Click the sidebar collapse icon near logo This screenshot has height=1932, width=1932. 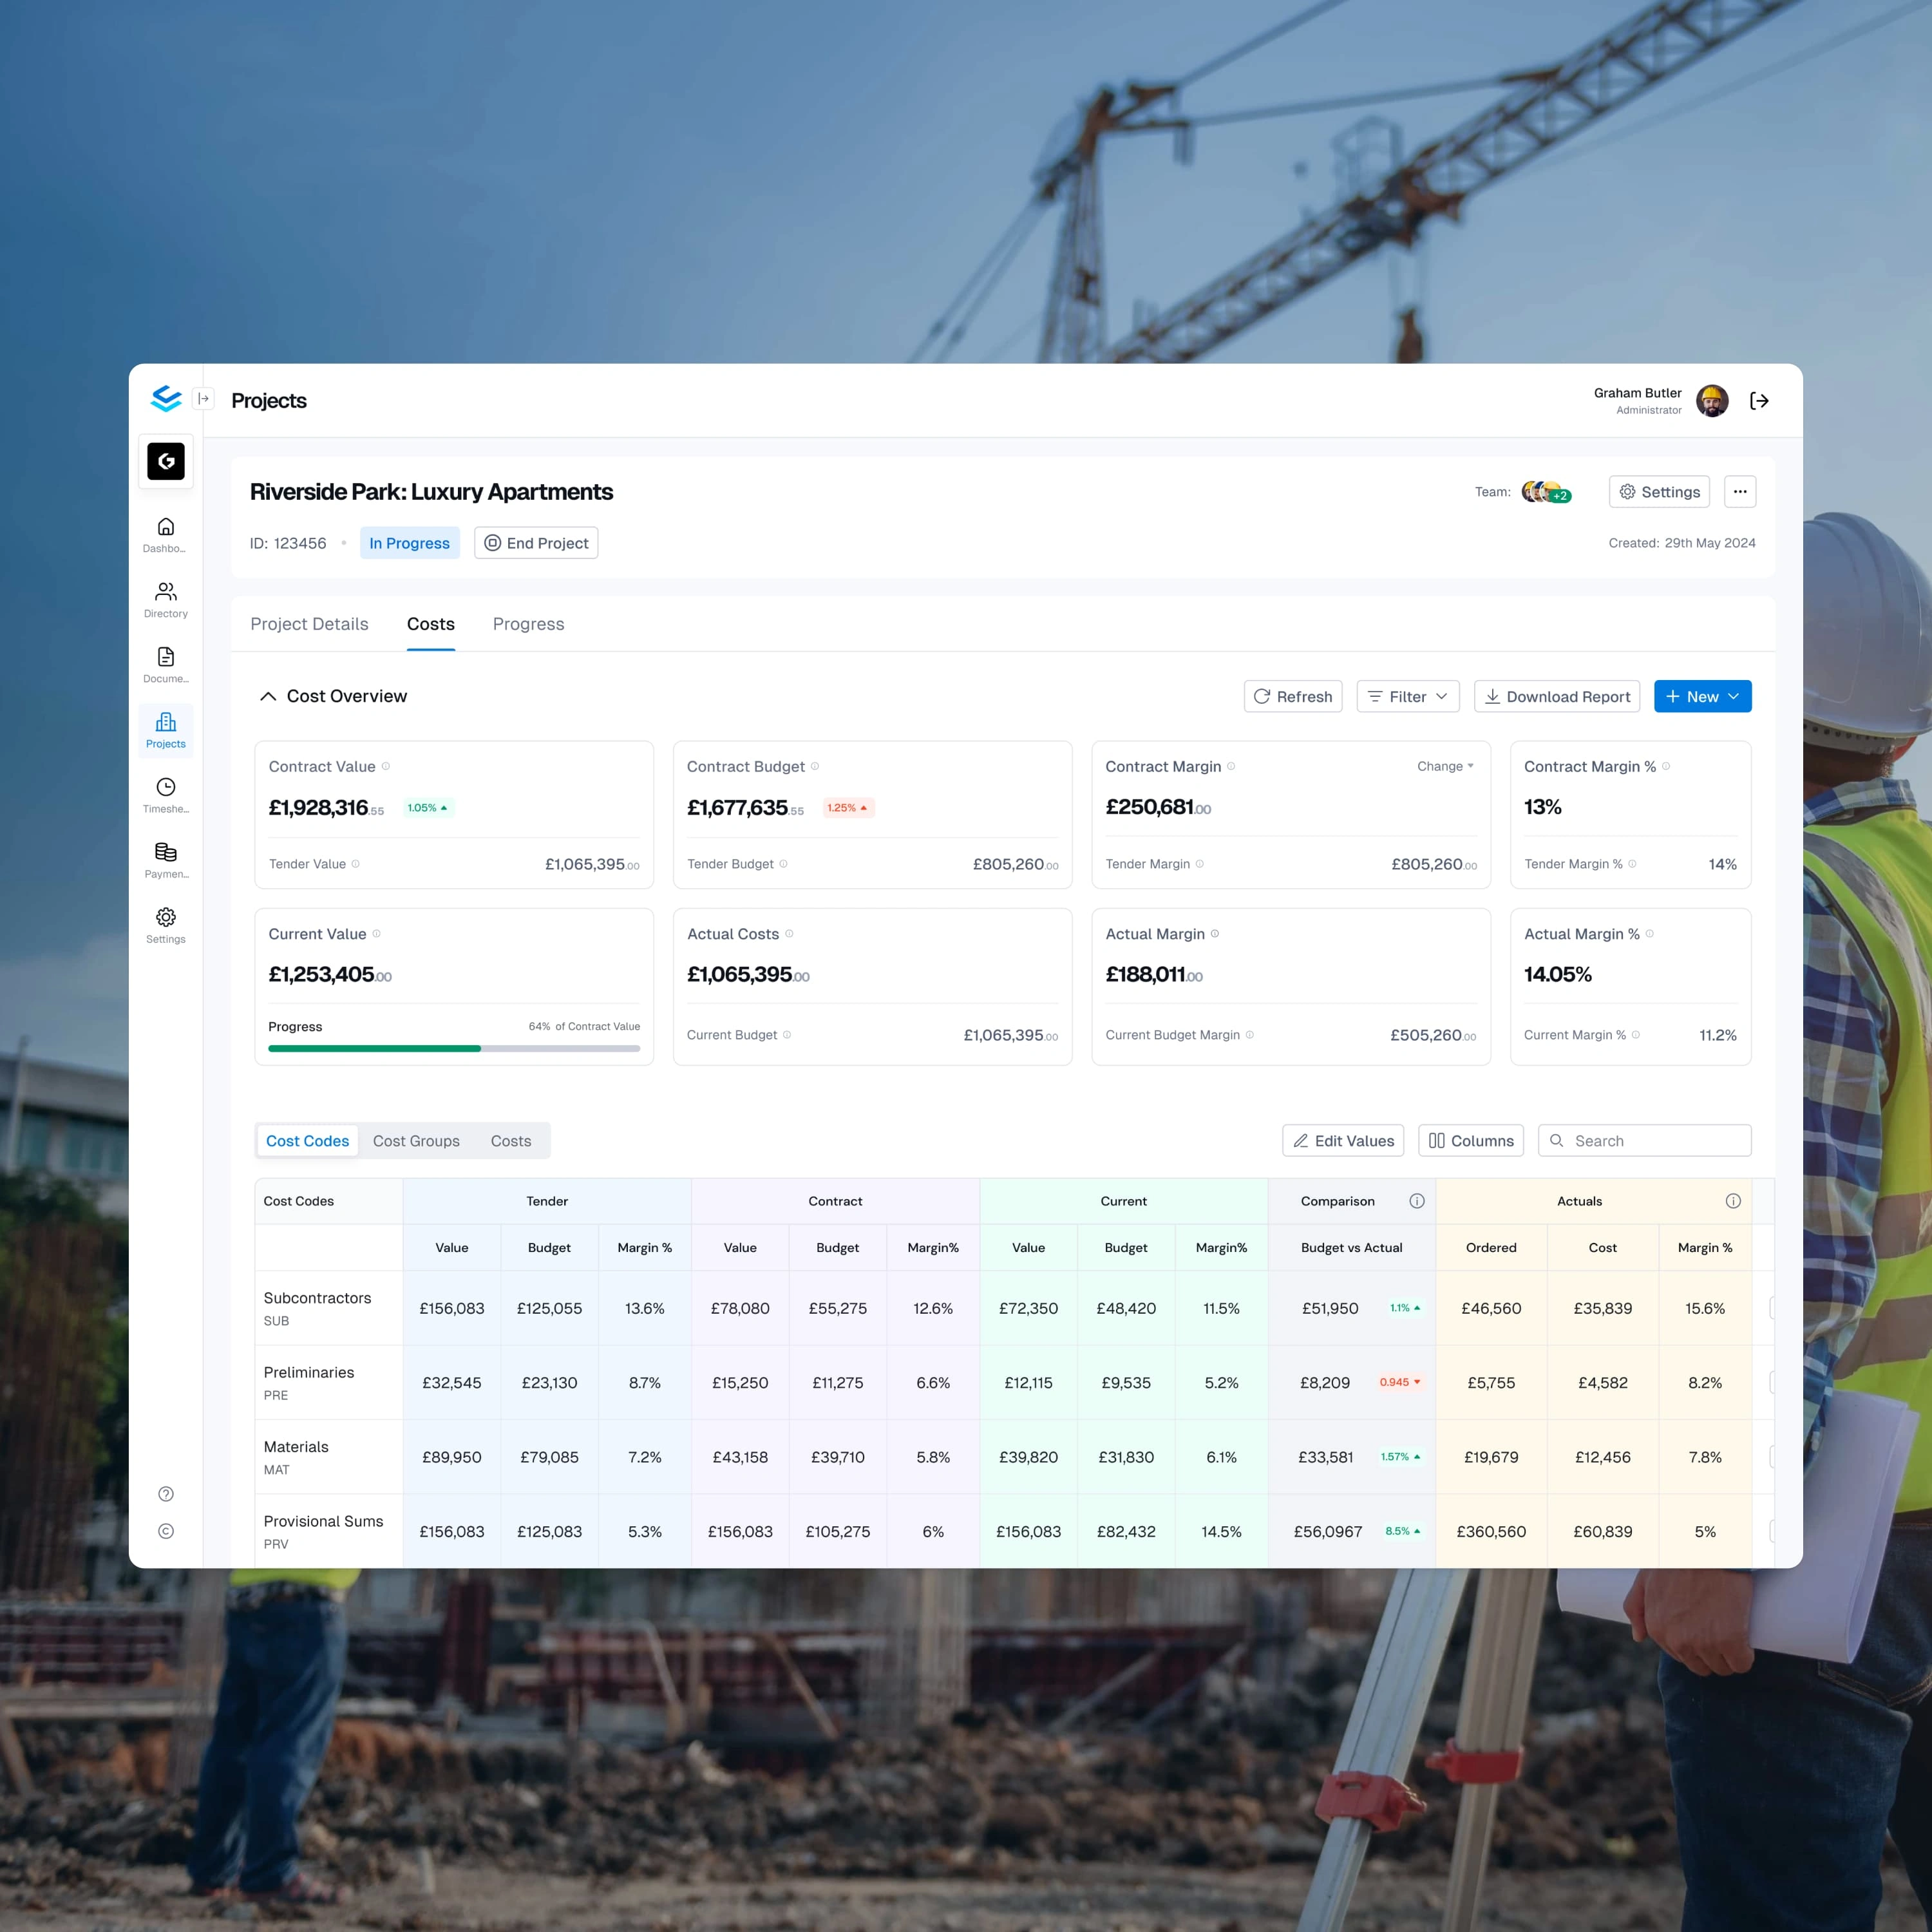click(x=204, y=399)
